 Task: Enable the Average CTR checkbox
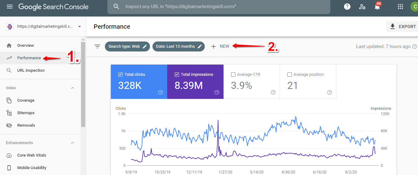tap(233, 75)
